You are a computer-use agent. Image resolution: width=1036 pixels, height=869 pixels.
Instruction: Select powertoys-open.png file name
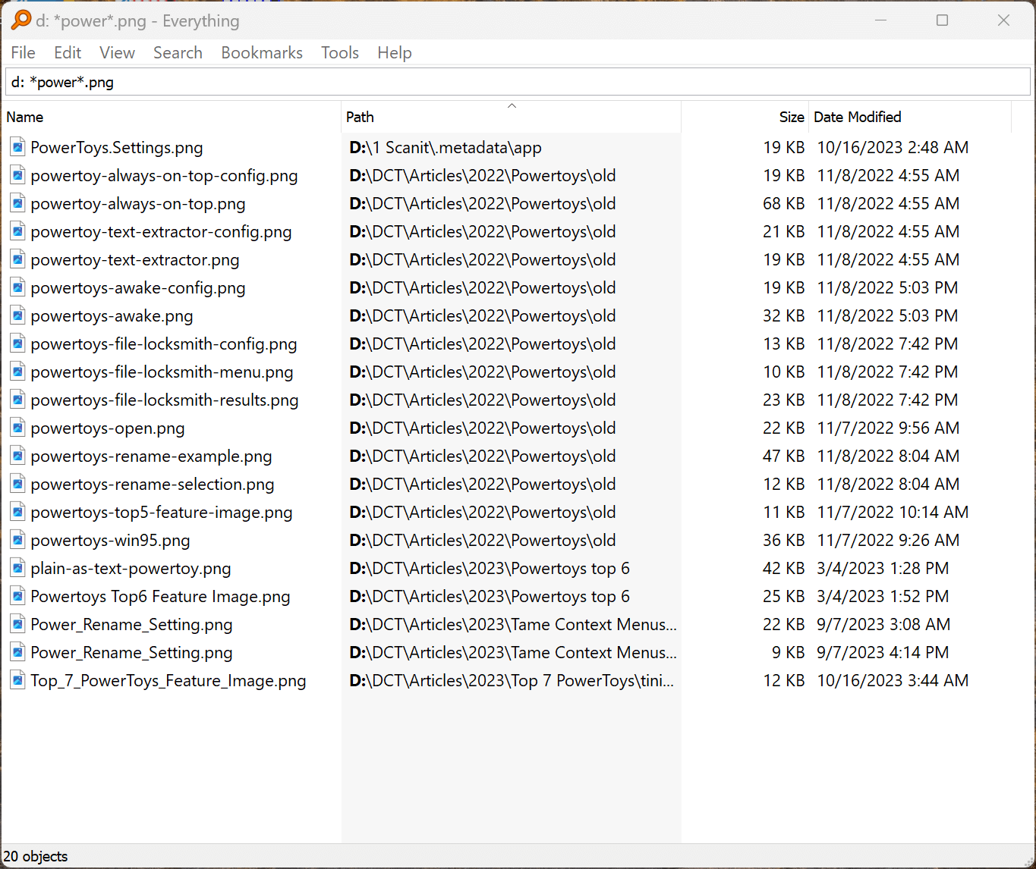tap(108, 428)
